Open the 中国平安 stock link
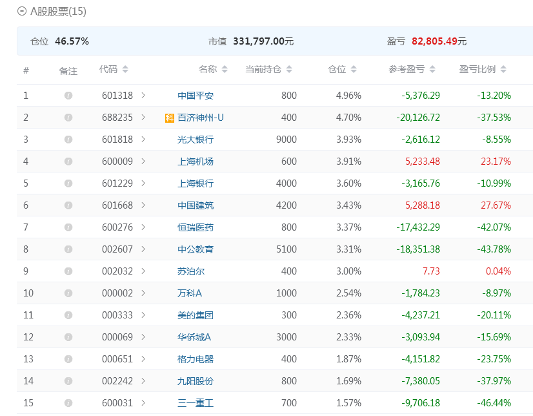Screen dimensions: 533x416 pos(196,96)
